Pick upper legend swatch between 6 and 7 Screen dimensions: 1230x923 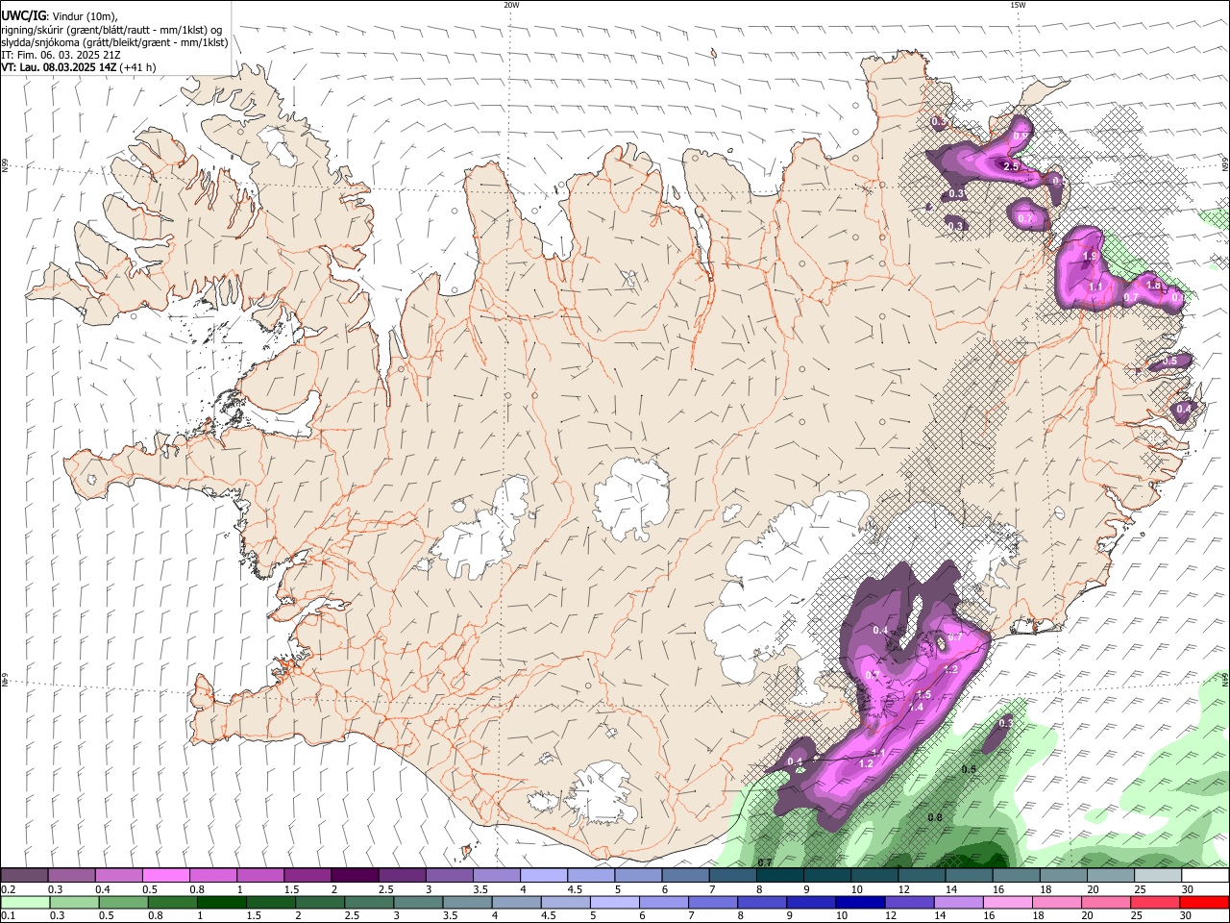[x=685, y=876]
